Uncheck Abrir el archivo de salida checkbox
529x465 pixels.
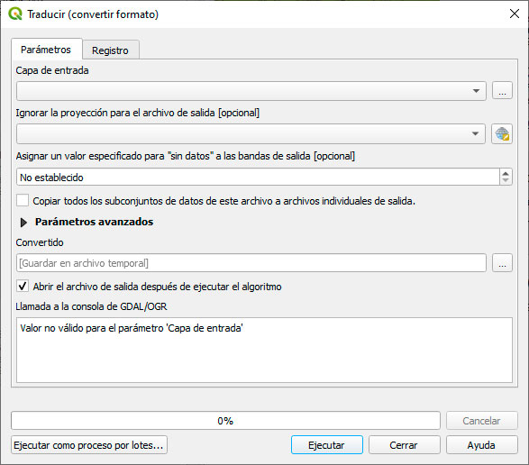[23, 287]
